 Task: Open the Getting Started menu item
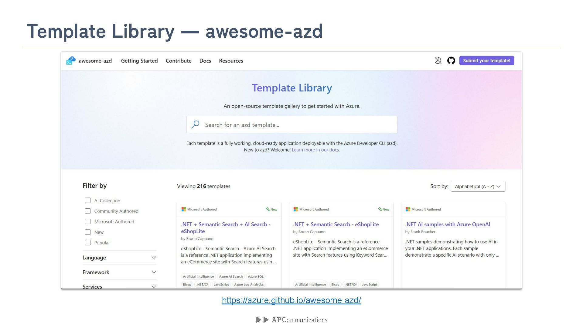click(139, 61)
